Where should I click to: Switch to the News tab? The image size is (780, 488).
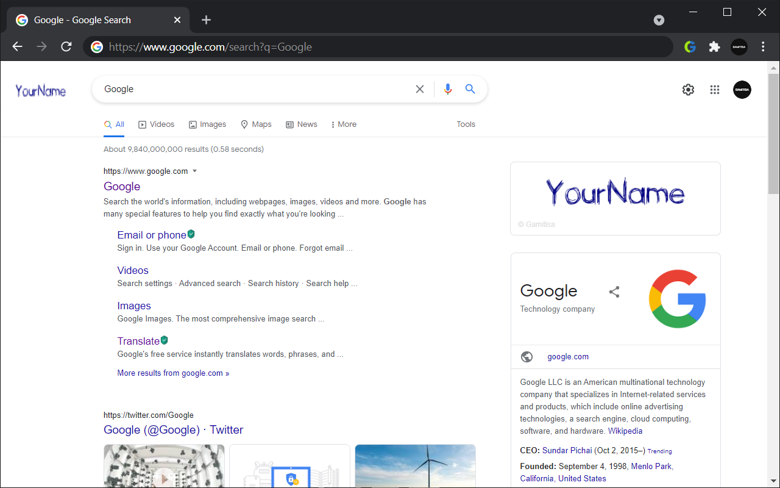pyautogui.click(x=302, y=124)
